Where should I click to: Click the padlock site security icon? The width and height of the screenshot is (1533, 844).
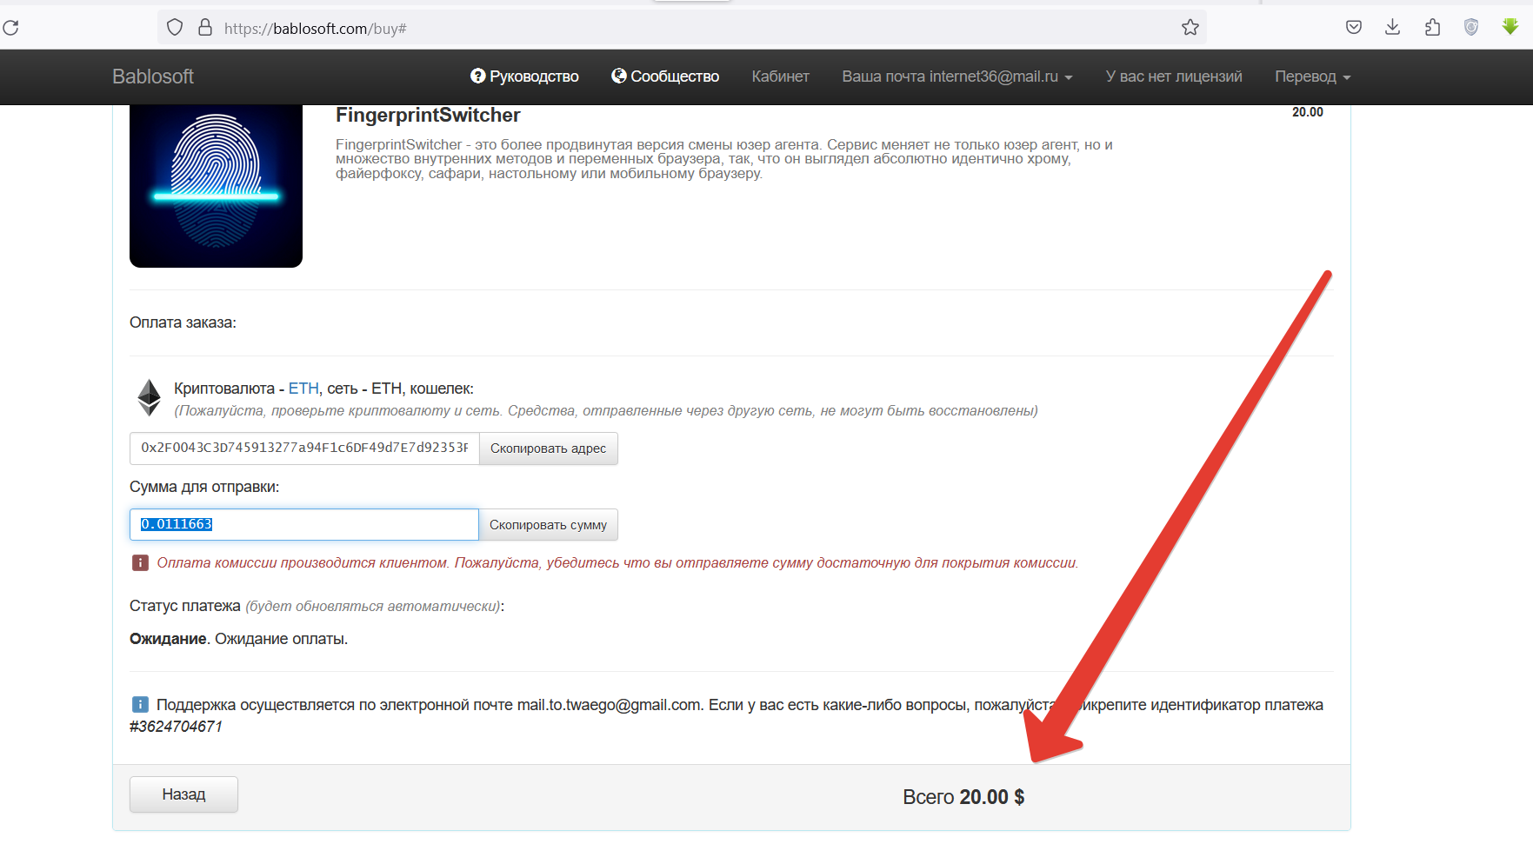pyautogui.click(x=205, y=28)
